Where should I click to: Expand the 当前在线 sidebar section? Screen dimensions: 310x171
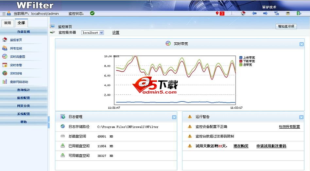pyautogui.click(x=24, y=32)
